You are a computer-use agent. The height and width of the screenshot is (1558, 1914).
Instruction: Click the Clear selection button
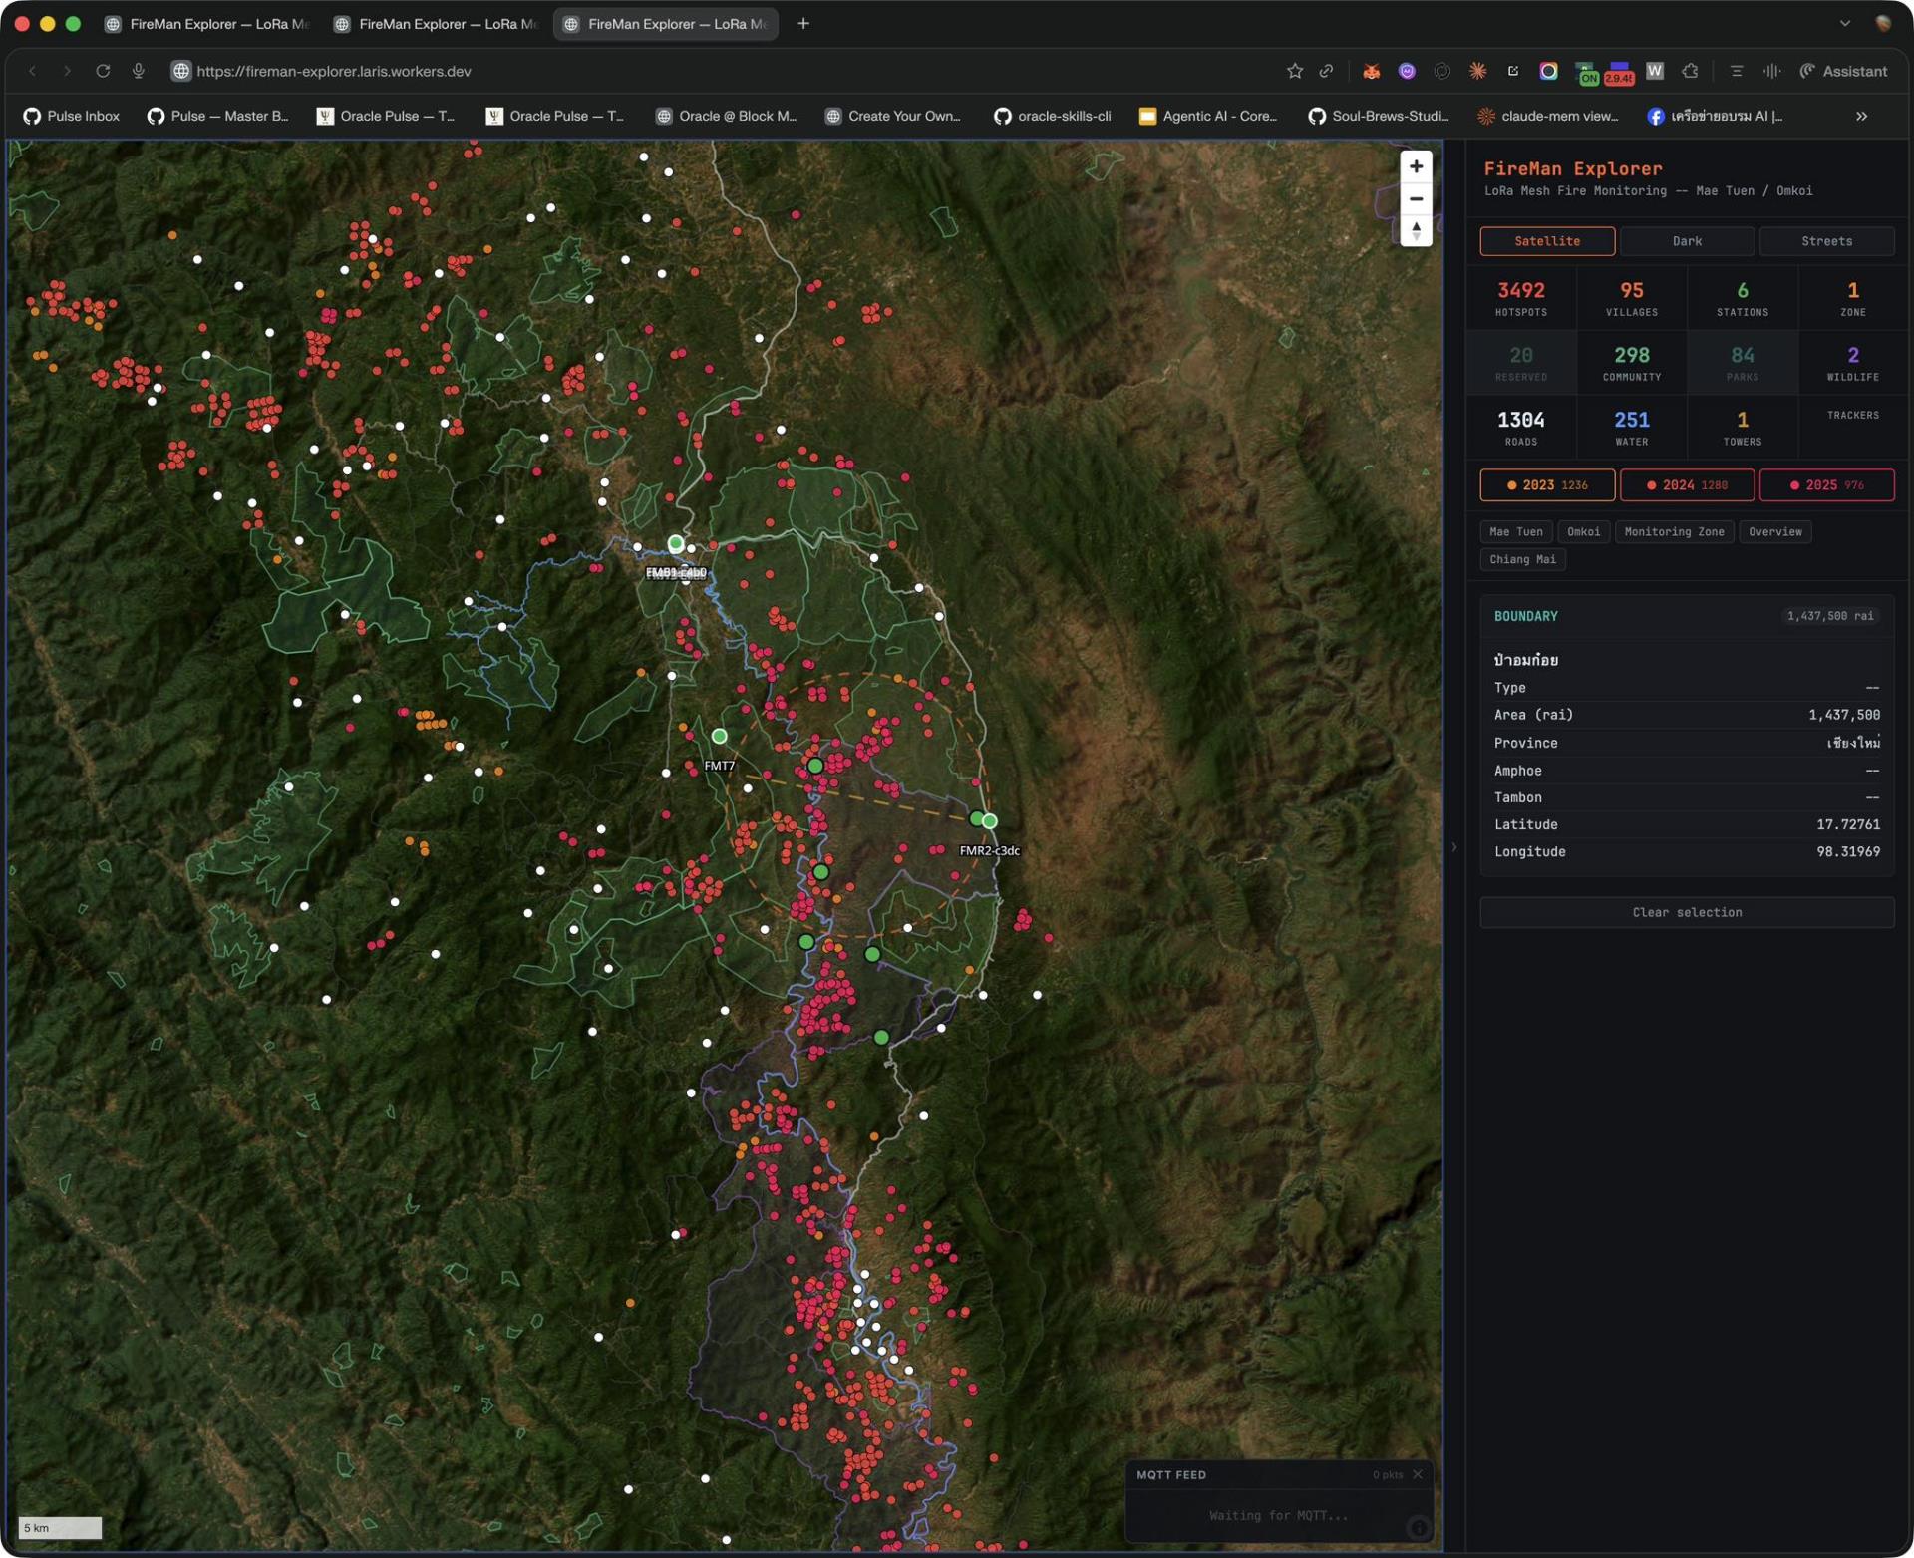tap(1687, 912)
